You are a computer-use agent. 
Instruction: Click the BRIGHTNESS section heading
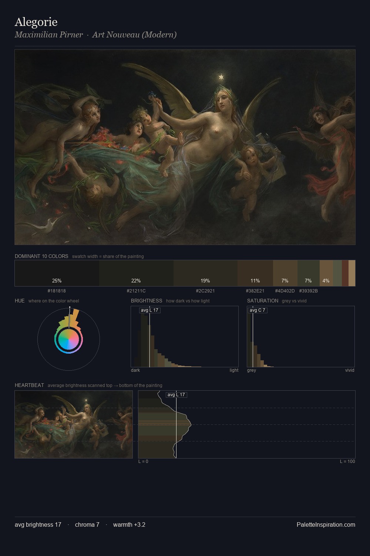click(147, 301)
